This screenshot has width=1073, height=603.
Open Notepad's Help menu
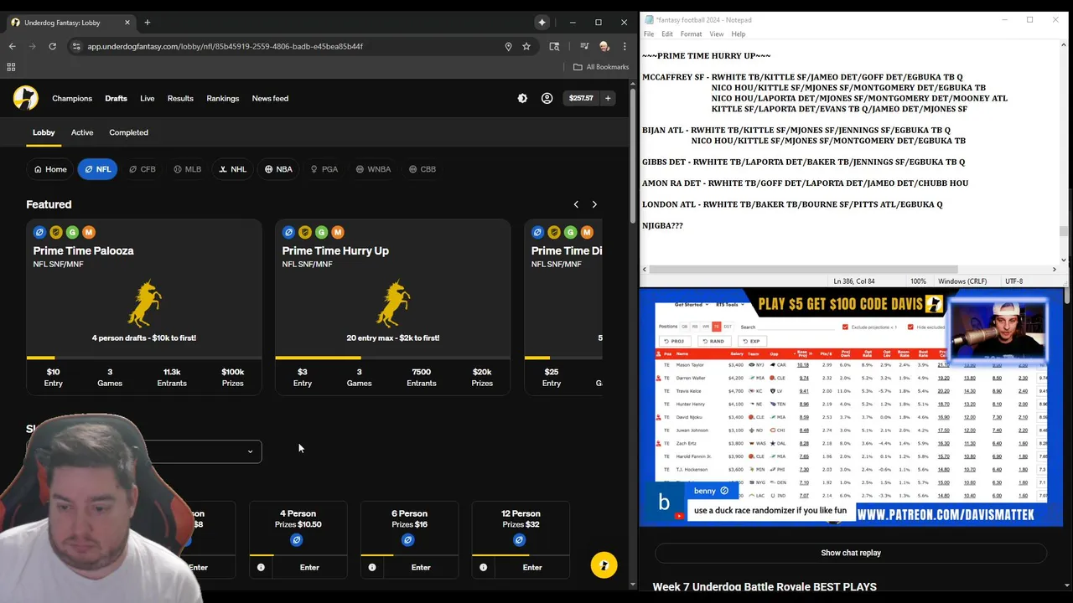point(738,34)
